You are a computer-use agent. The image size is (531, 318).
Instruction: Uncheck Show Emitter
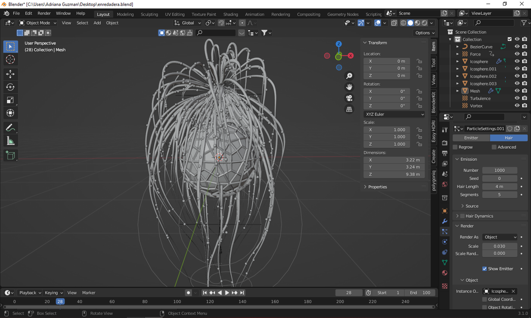(x=484, y=269)
